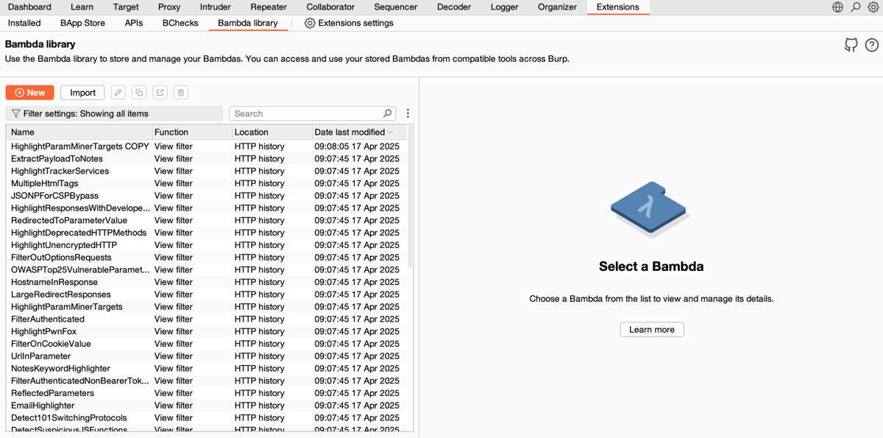Viewport: 883px width, 438px height.
Task: Open the APIs sub-tab
Action: tap(134, 23)
